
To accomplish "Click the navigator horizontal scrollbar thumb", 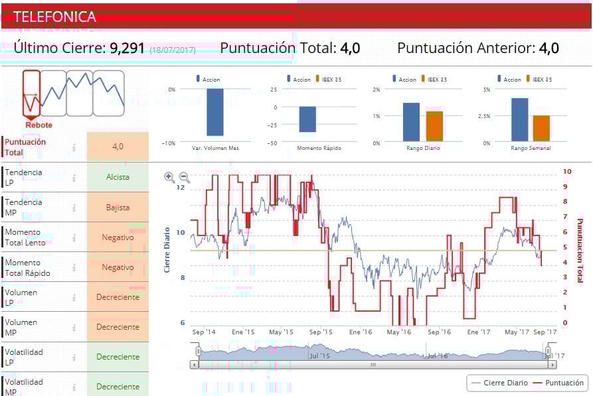I will [x=373, y=365].
